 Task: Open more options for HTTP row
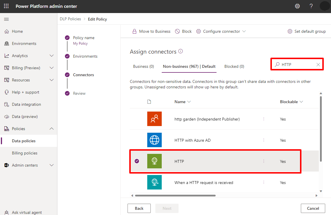[x=264, y=161]
